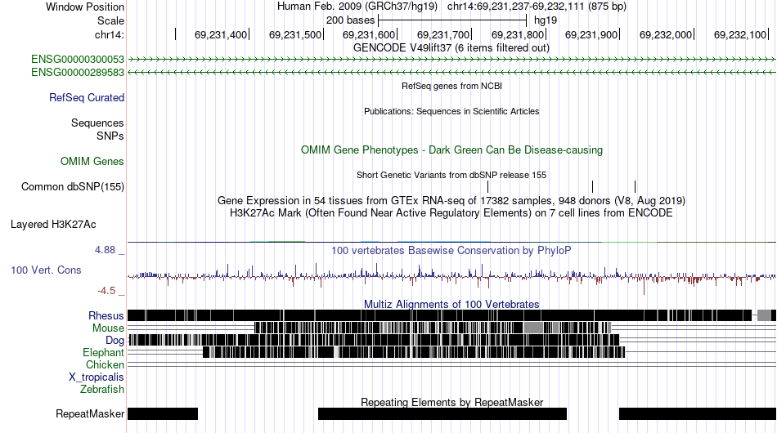Click the chr14: ruler label
Image resolution: width=777 pixels, height=433 pixels.
point(109,34)
